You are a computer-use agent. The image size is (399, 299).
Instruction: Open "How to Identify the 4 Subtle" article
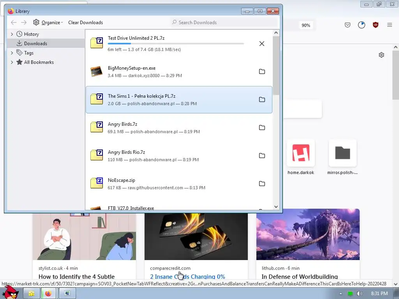coord(77,276)
